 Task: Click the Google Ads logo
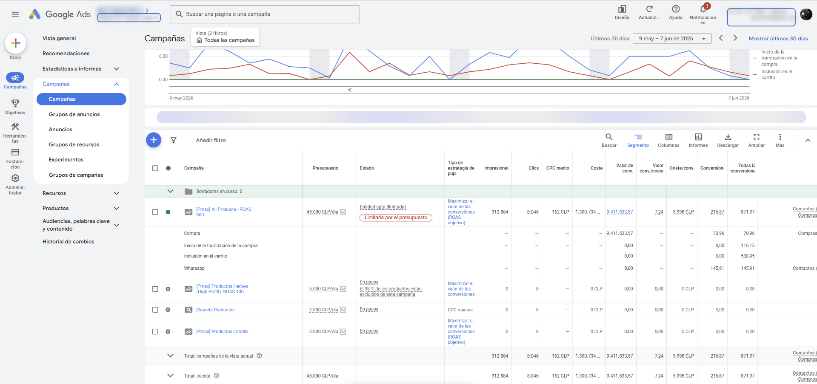click(60, 14)
